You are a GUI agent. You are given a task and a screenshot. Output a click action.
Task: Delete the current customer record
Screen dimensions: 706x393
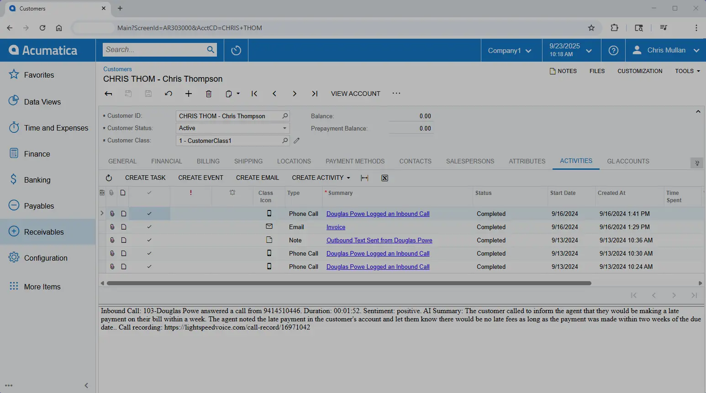click(x=209, y=94)
